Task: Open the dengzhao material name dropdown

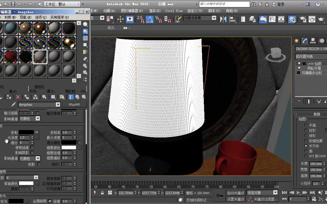Action: (58, 105)
